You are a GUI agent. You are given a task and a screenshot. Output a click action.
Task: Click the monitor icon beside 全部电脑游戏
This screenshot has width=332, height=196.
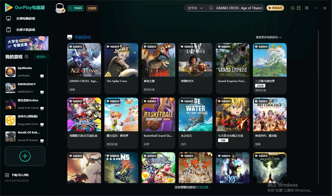(9, 19)
